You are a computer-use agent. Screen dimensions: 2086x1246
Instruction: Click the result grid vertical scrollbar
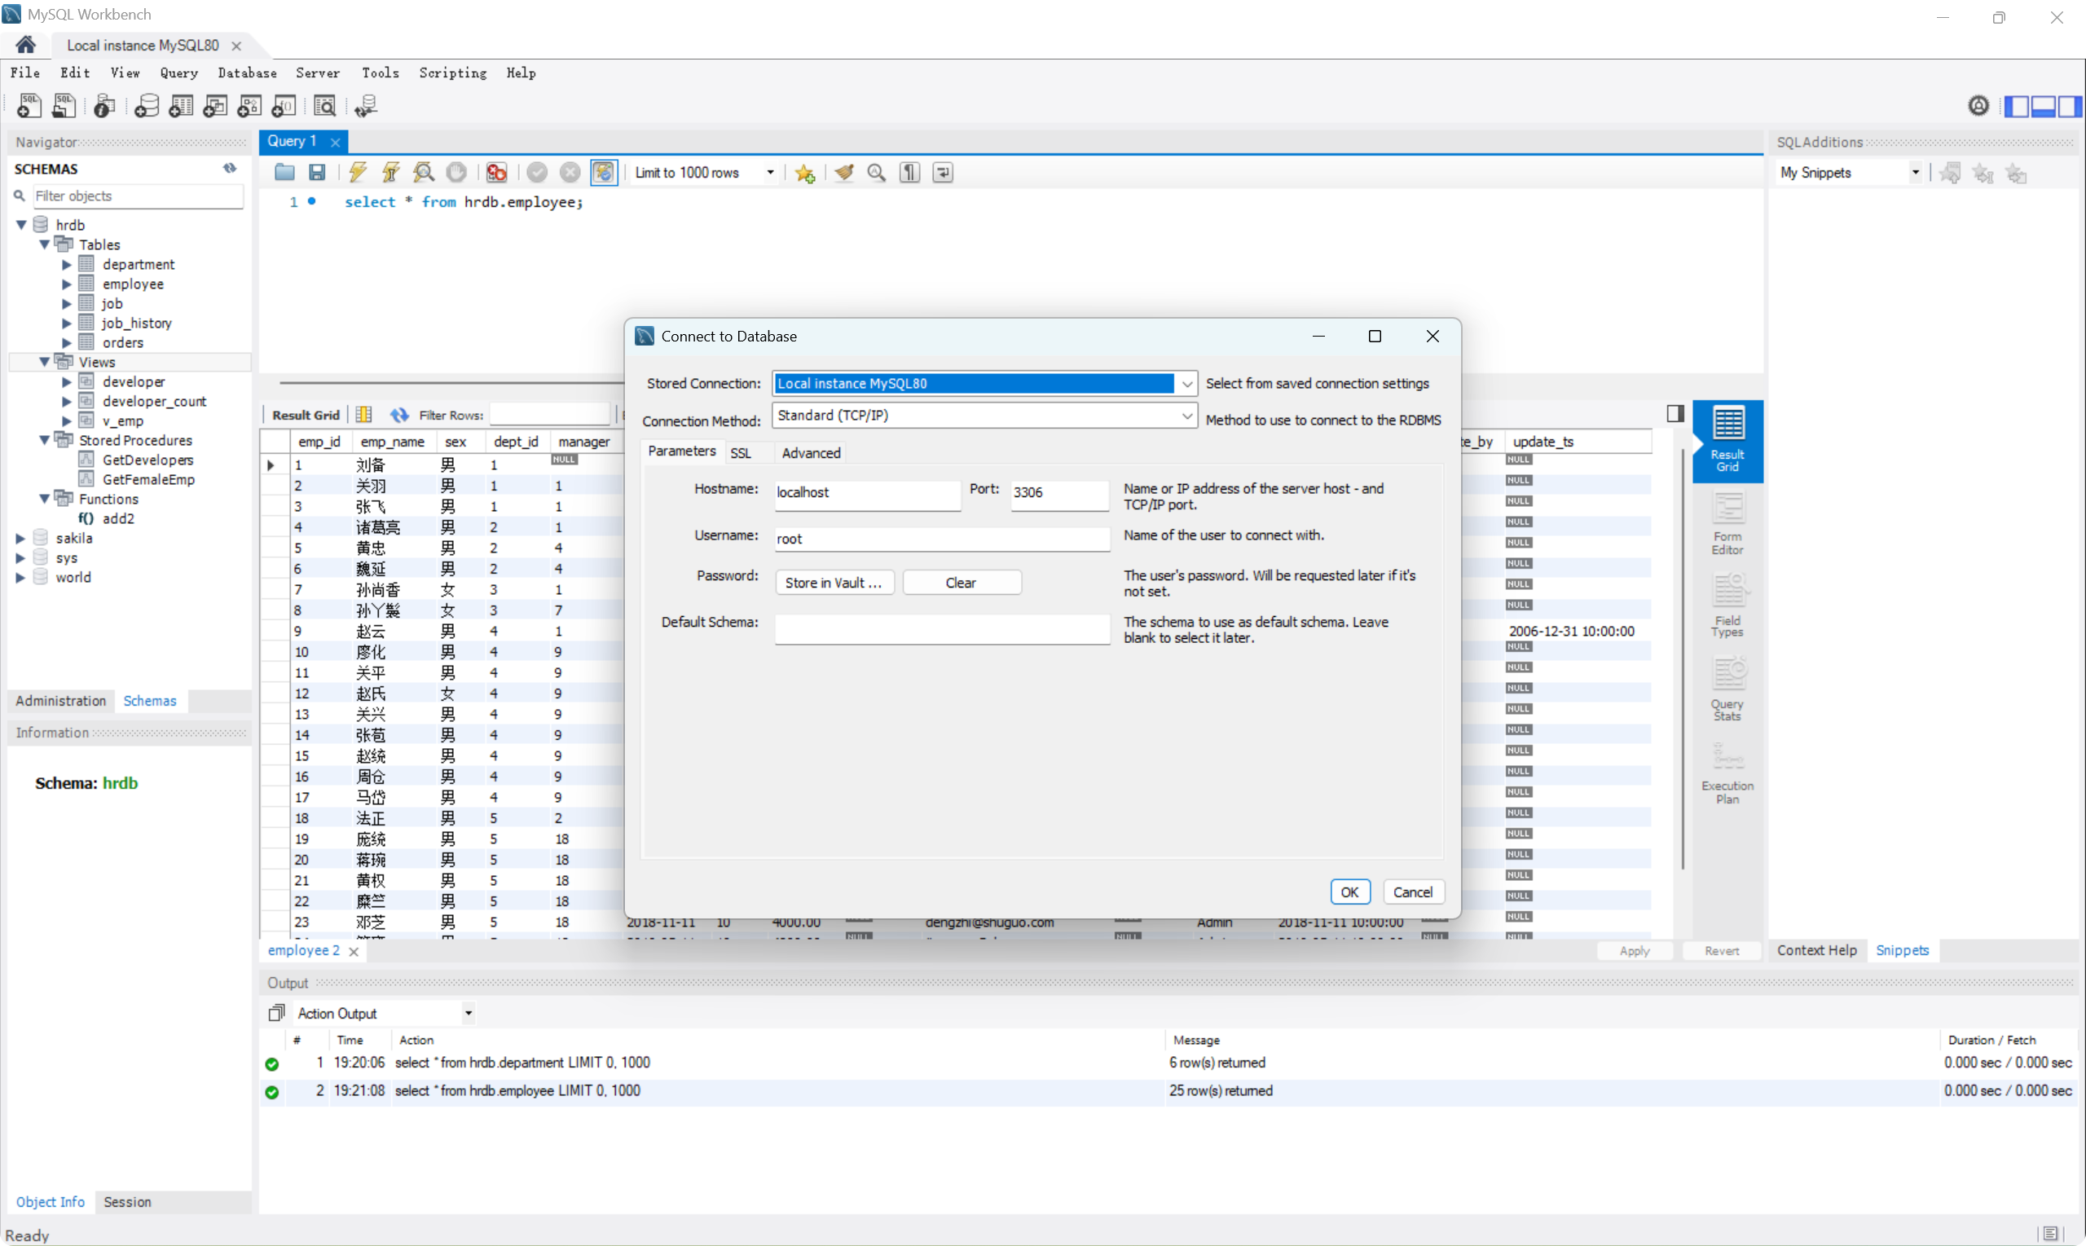[1682, 659]
